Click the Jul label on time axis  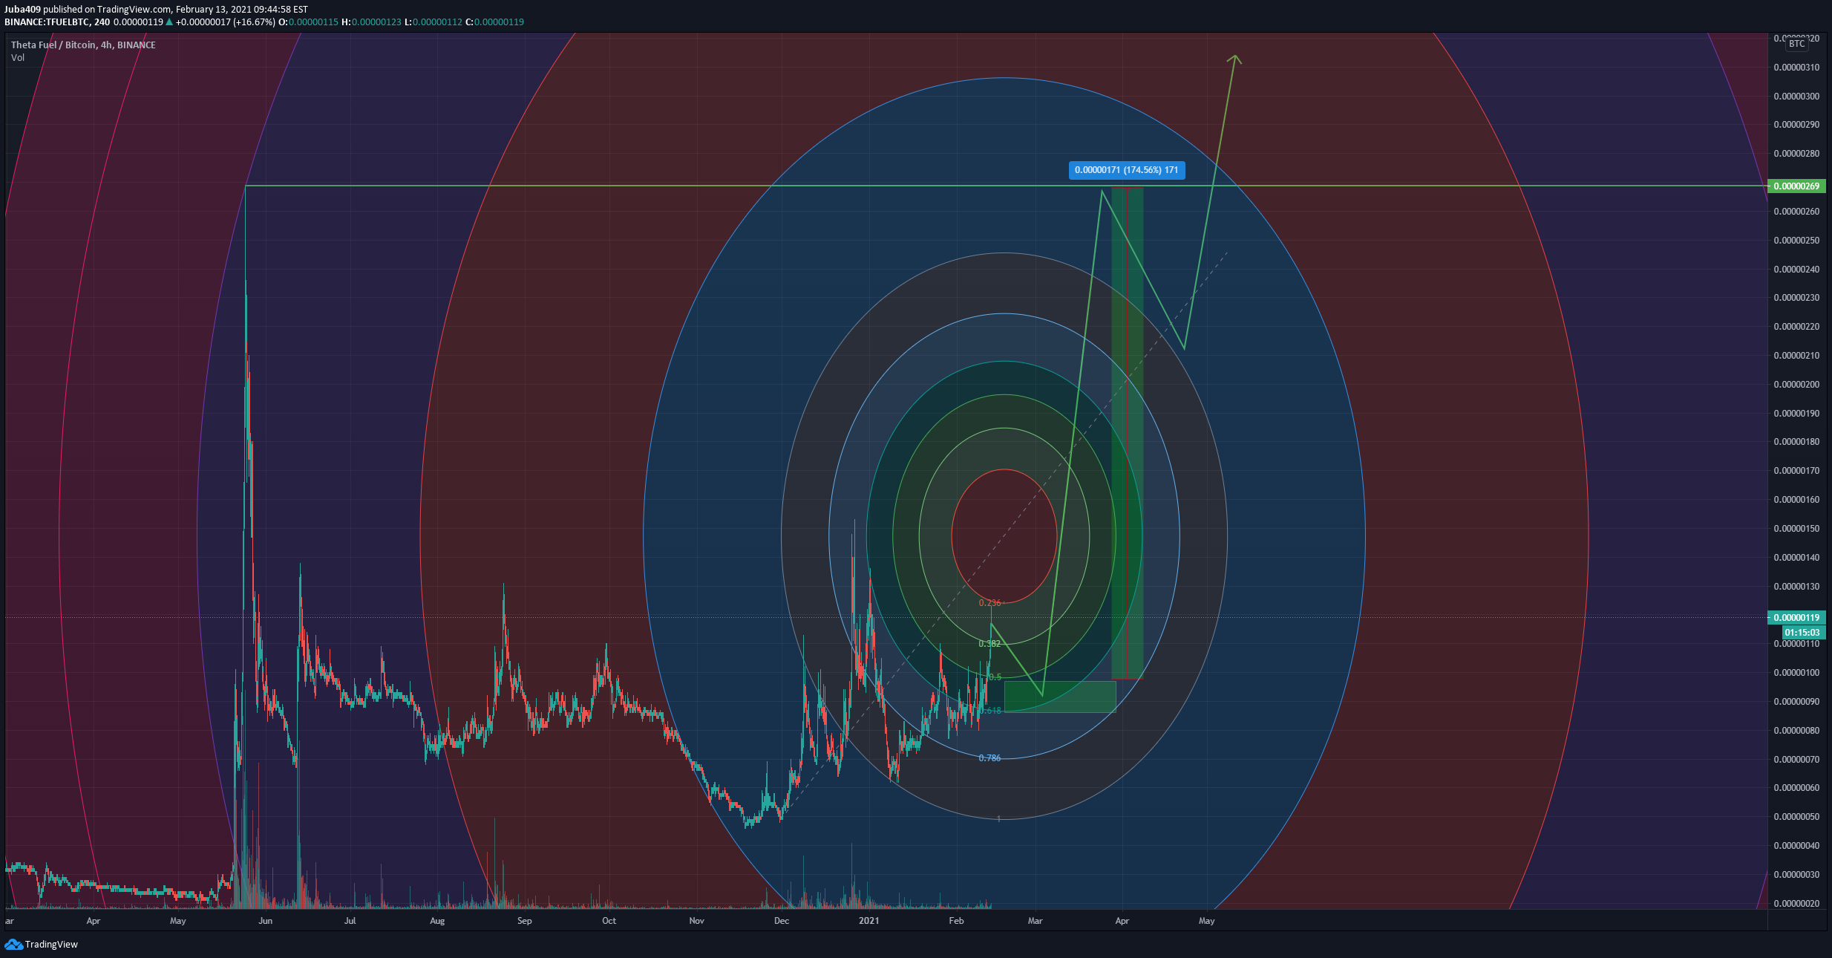tap(350, 921)
